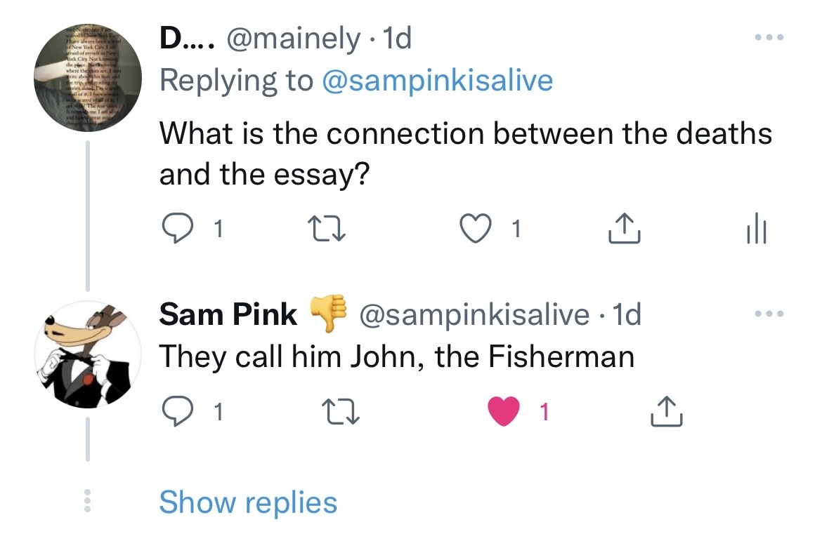
Task: Open the tweet text about John, the Fisherman
Action: tap(396, 357)
